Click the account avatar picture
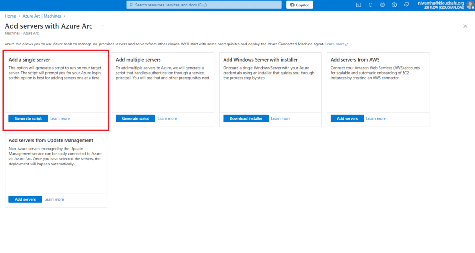Screen dimensions: 475x253 coord(469,5)
